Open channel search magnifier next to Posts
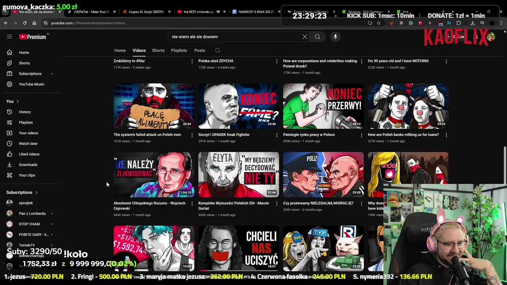The height and width of the screenshot is (285, 507). [x=217, y=51]
